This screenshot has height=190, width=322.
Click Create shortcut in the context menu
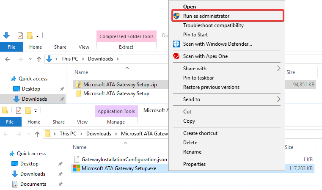pos(200,133)
